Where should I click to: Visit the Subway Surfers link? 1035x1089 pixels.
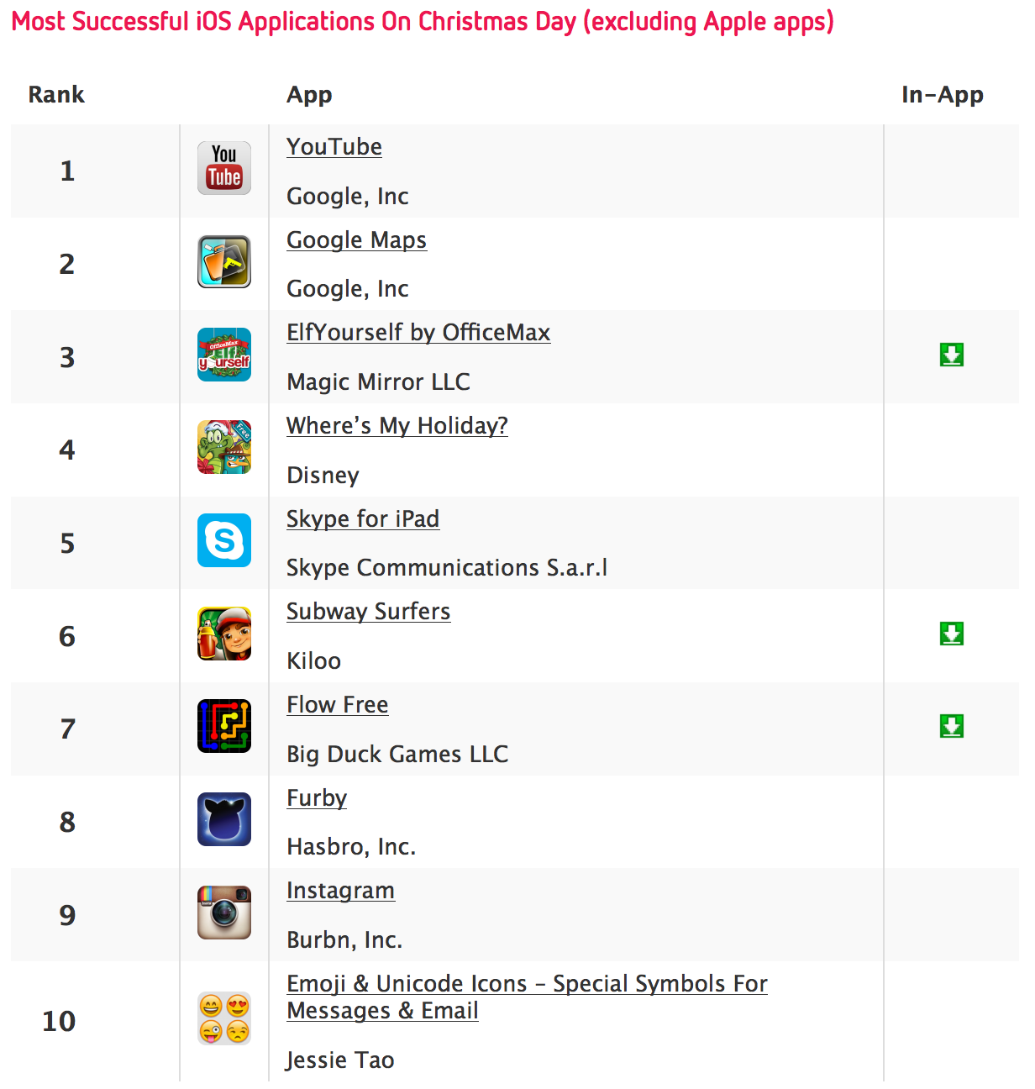tap(368, 612)
